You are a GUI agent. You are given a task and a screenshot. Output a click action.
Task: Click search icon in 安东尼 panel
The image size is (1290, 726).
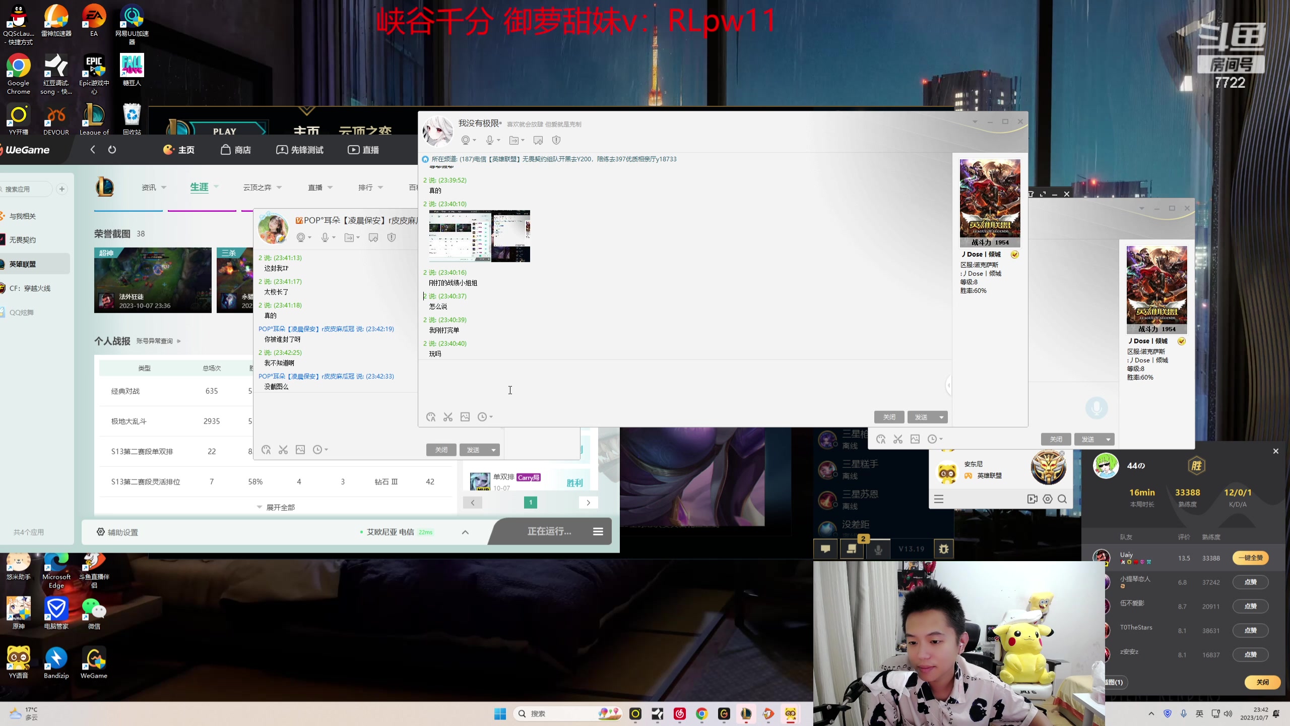(x=1062, y=499)
